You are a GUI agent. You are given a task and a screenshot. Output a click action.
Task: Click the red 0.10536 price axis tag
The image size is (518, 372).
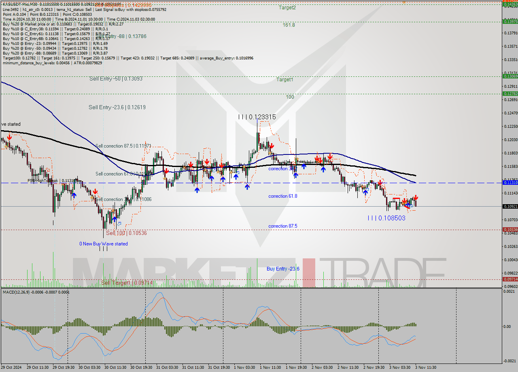[x=510, y=229]
